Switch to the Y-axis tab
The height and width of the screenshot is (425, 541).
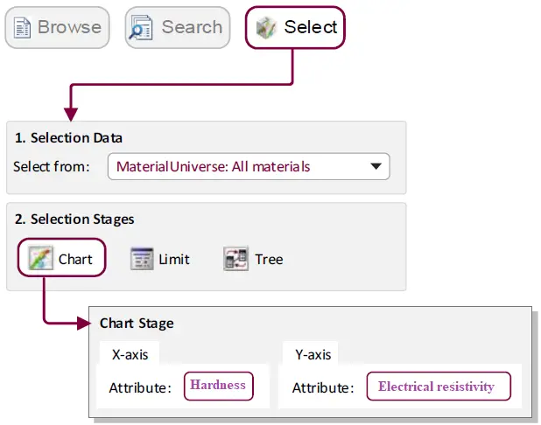(x=311, y=354)
